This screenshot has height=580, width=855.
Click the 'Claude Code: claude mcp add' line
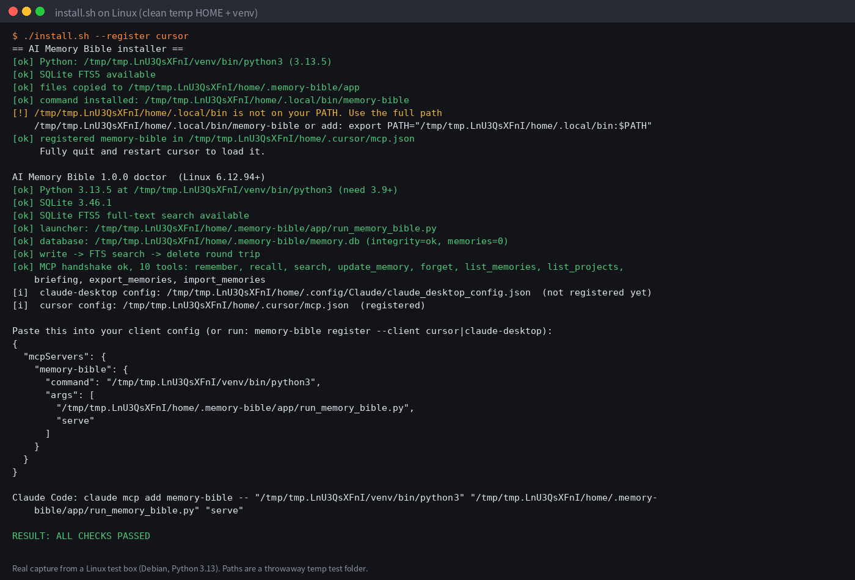335,498
